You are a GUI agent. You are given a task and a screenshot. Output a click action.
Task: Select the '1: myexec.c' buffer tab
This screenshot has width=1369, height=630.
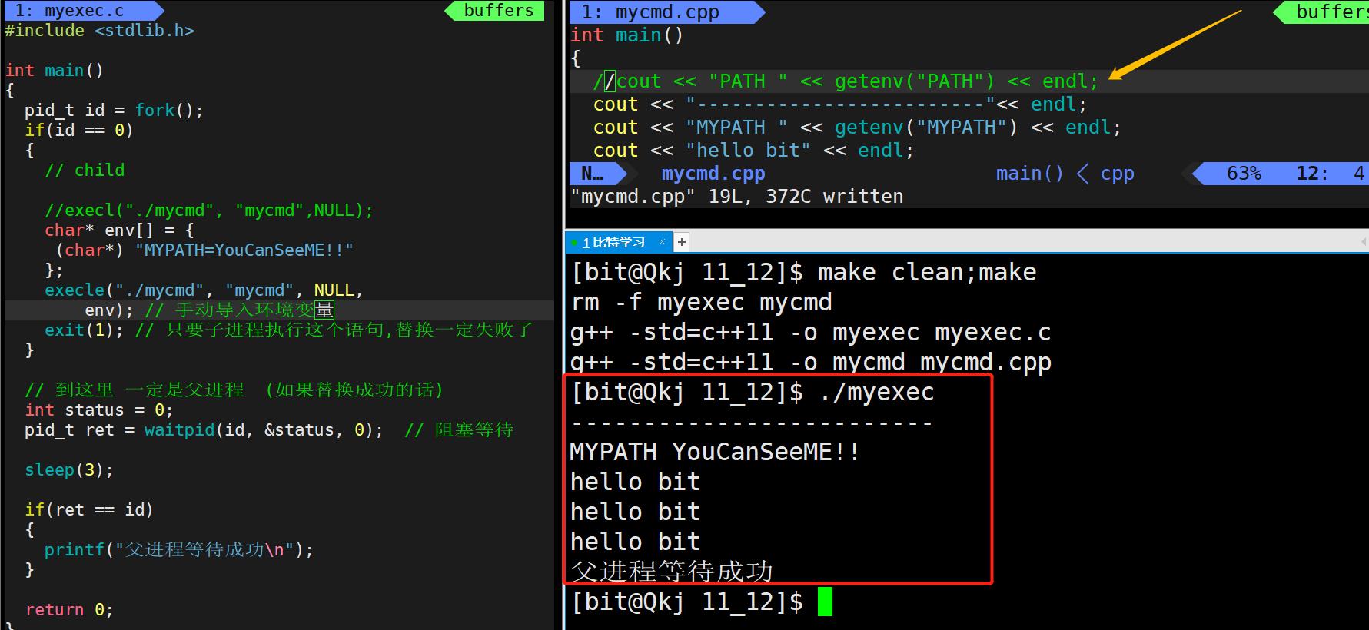point(81,11)
